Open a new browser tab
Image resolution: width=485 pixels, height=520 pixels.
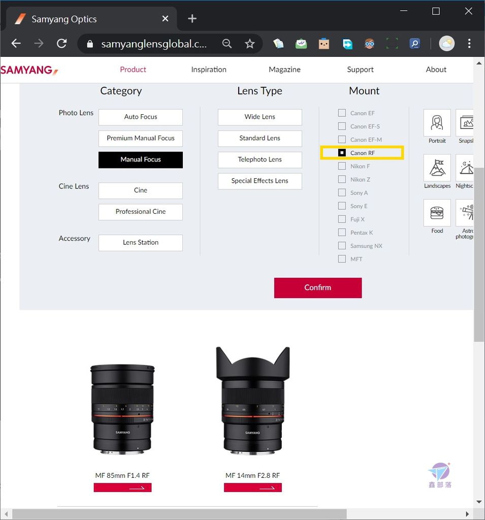[192, 19]
